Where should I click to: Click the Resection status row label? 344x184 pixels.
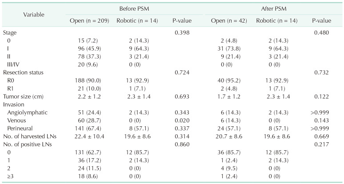[x=22, y=71]
